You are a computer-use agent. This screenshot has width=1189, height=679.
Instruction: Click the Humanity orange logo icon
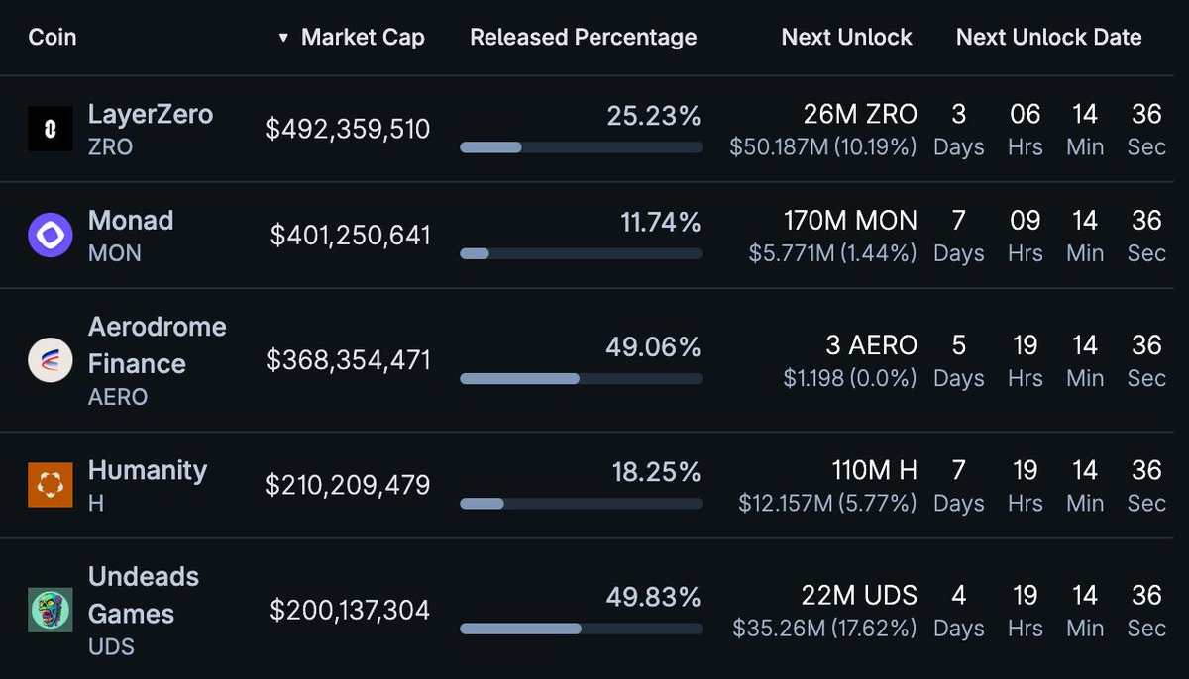tap(50, 485)
